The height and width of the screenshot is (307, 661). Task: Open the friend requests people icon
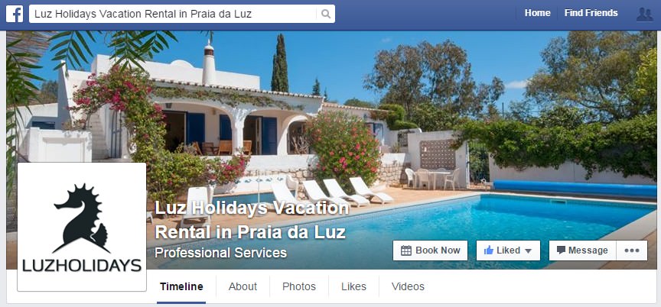[644, 14]
